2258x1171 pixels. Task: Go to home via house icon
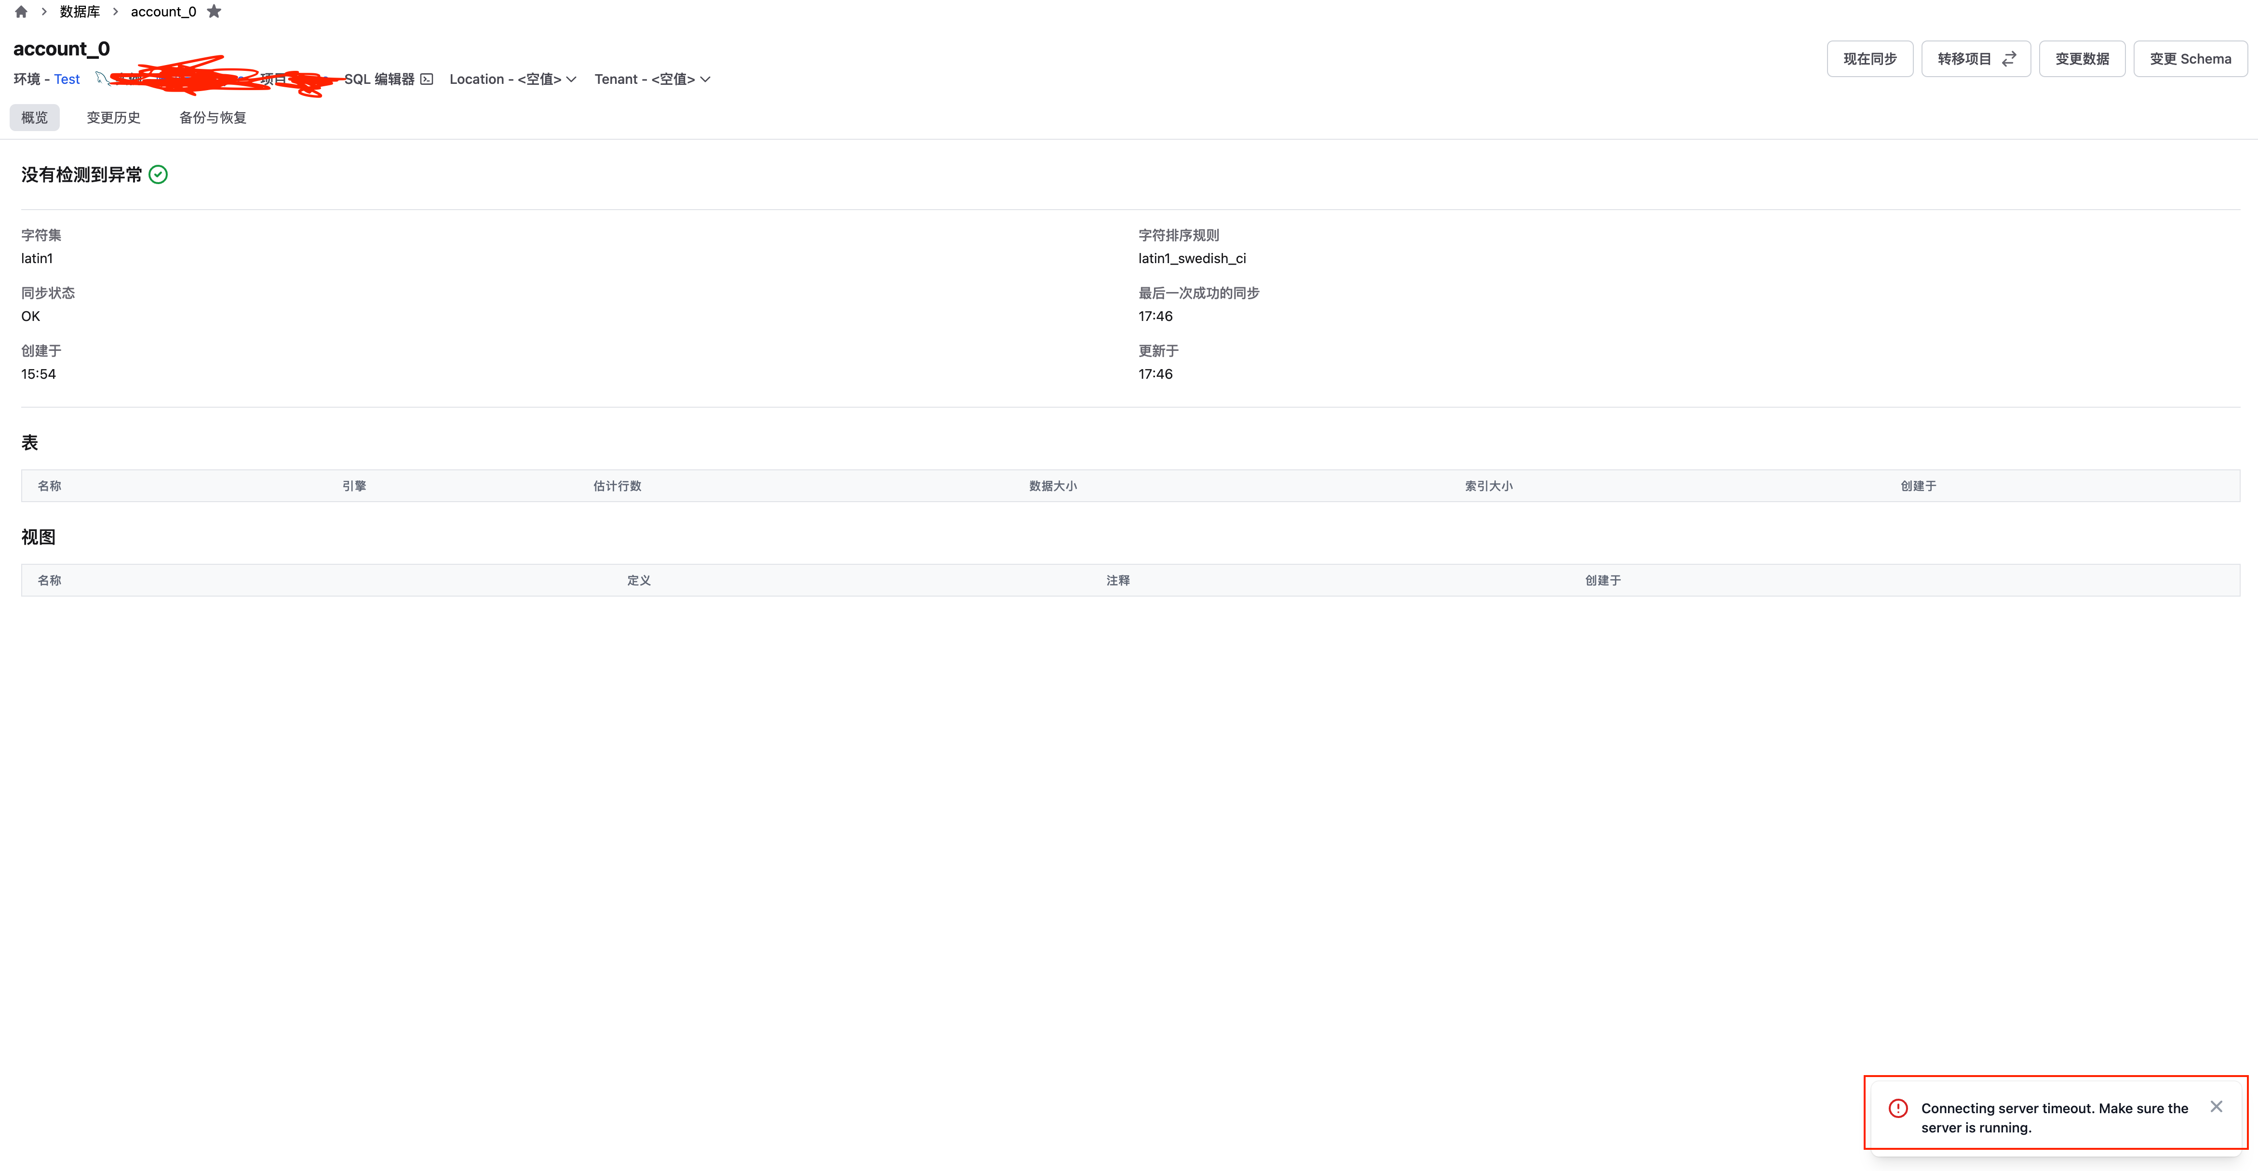[x=21, y=12]
